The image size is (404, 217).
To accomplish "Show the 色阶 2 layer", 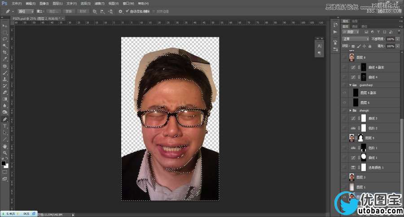I will (x=344, y=128).
